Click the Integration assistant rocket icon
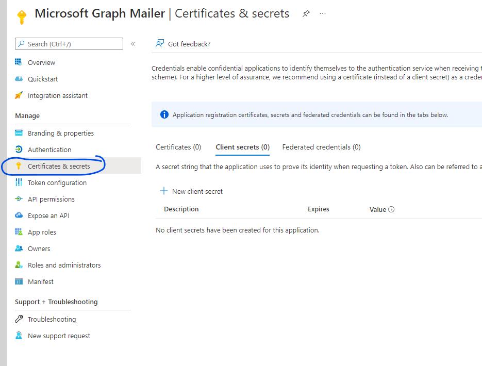This screenshot has height=366, width=482. (19, 95)
